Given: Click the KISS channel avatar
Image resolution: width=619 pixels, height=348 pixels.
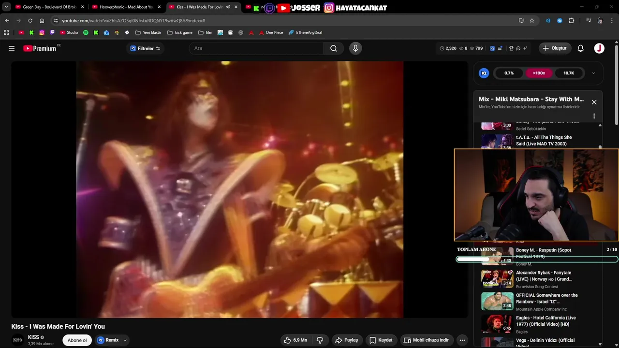Looking at the screenshot, I should [18, 340].
